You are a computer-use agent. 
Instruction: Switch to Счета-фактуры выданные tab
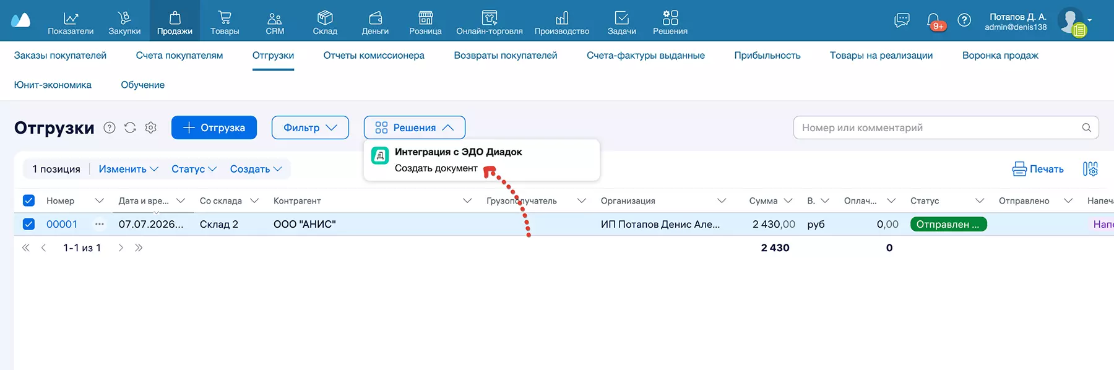pyautogui.click(x=646, y=55)
